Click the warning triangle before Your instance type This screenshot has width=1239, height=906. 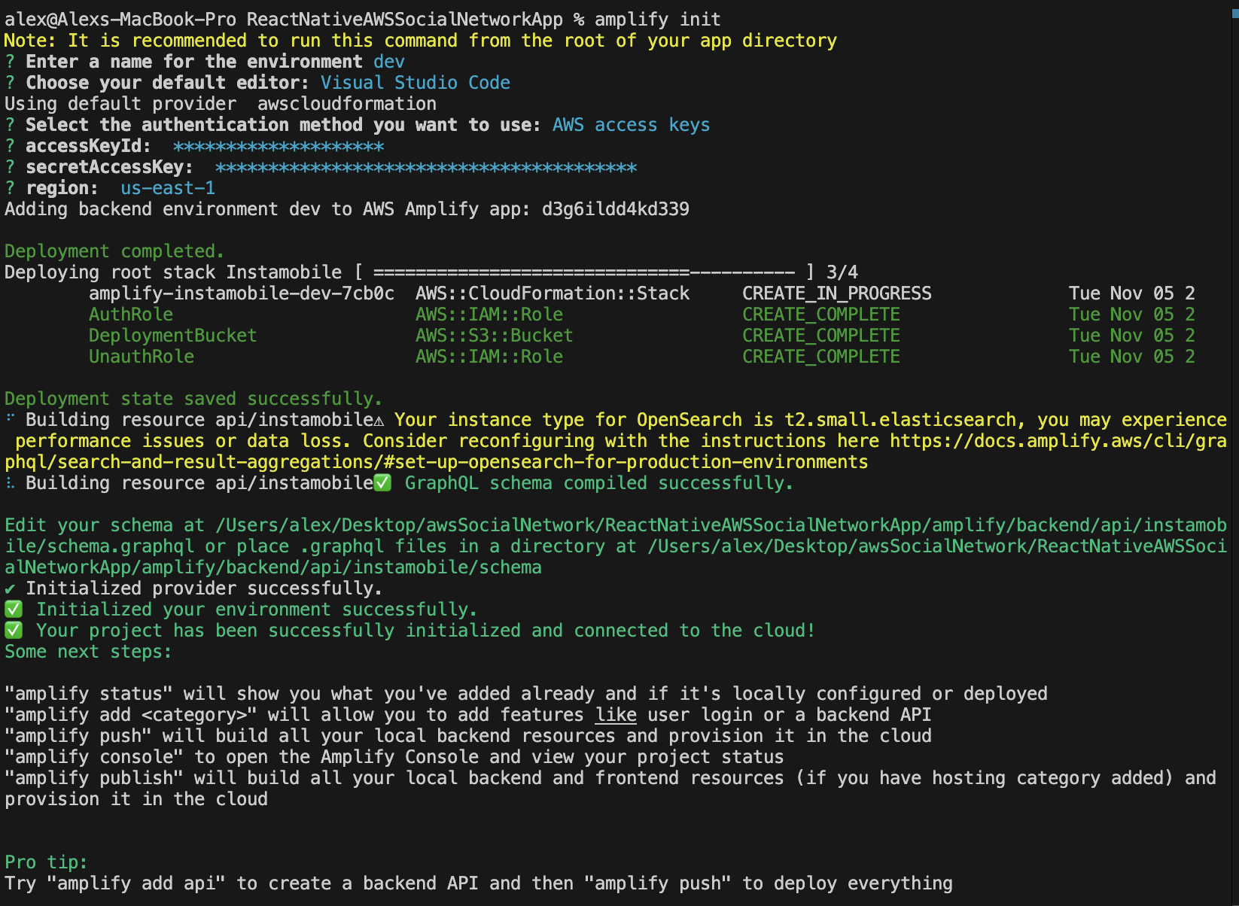[379, 421]
